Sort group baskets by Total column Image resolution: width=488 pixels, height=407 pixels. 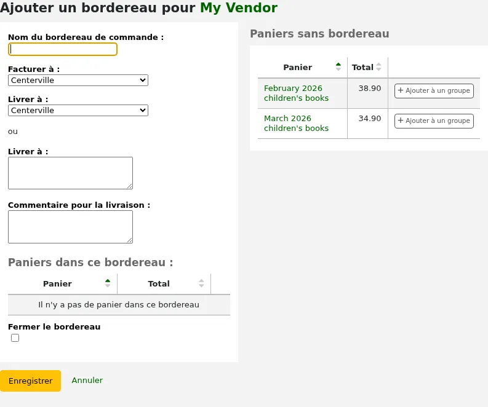tap(164, 283)
